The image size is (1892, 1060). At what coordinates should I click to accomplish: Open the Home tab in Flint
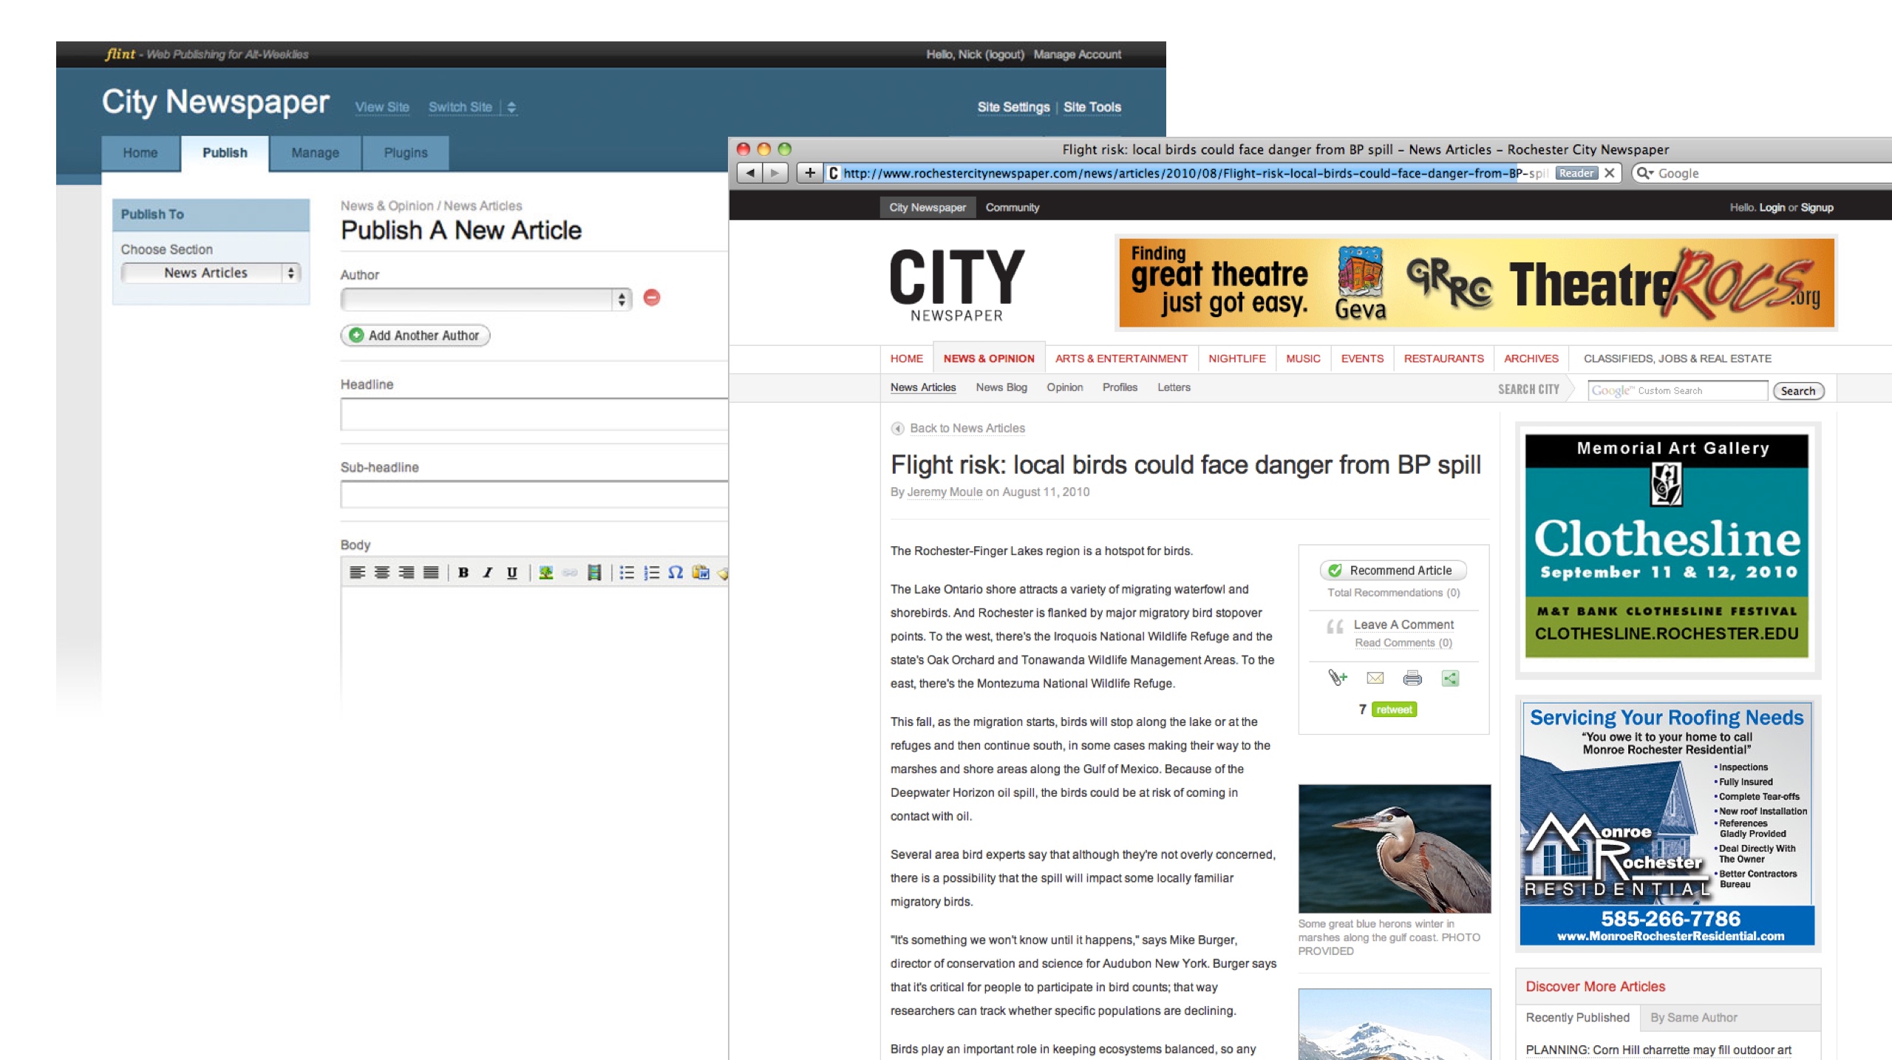pyautogui.click(x=140, y=153)
